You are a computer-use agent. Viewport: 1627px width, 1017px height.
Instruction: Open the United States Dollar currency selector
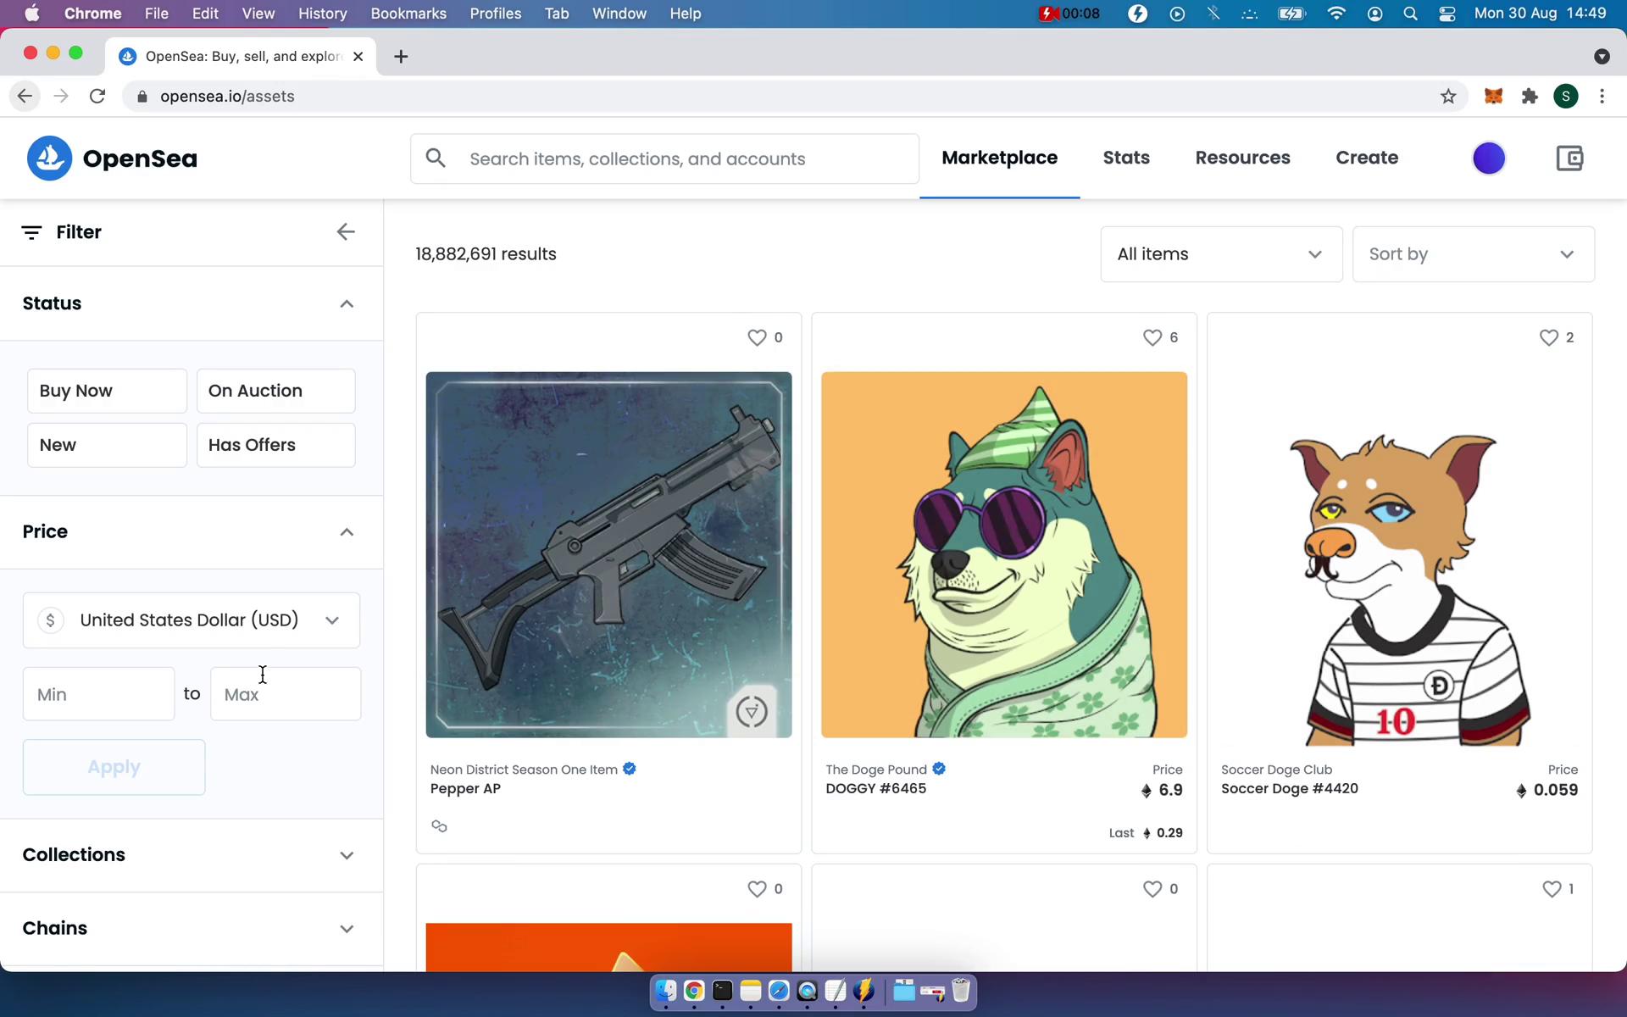pyautogui.click(x=191, y=620)
